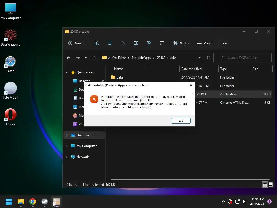
Task: Click the Search 2048Portable field
Action: click(x=244, y=58)
